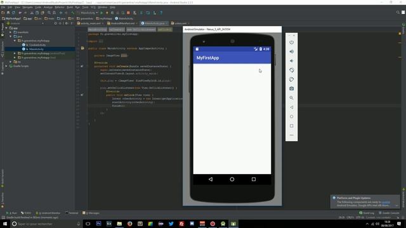
Task: Open Firefox from the taskbar
Action: click(129, 224)
